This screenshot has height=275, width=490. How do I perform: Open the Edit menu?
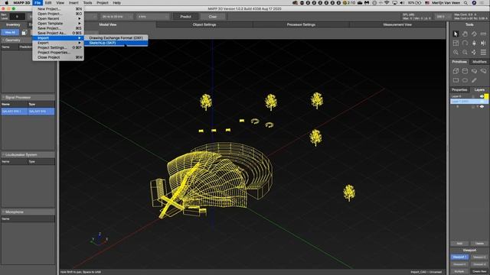click(48, 3)
